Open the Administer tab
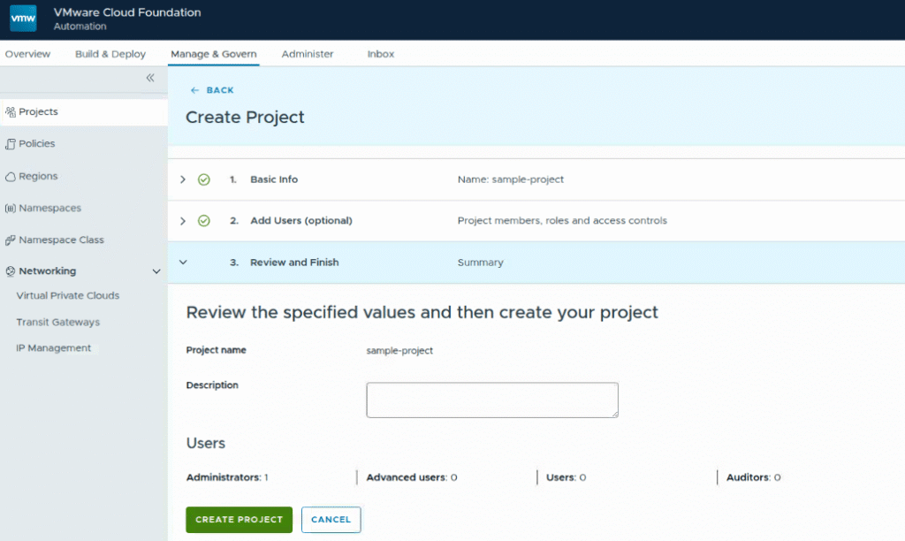Image resolution: width=905 pixels, height=541 pixels. (308, 54)
